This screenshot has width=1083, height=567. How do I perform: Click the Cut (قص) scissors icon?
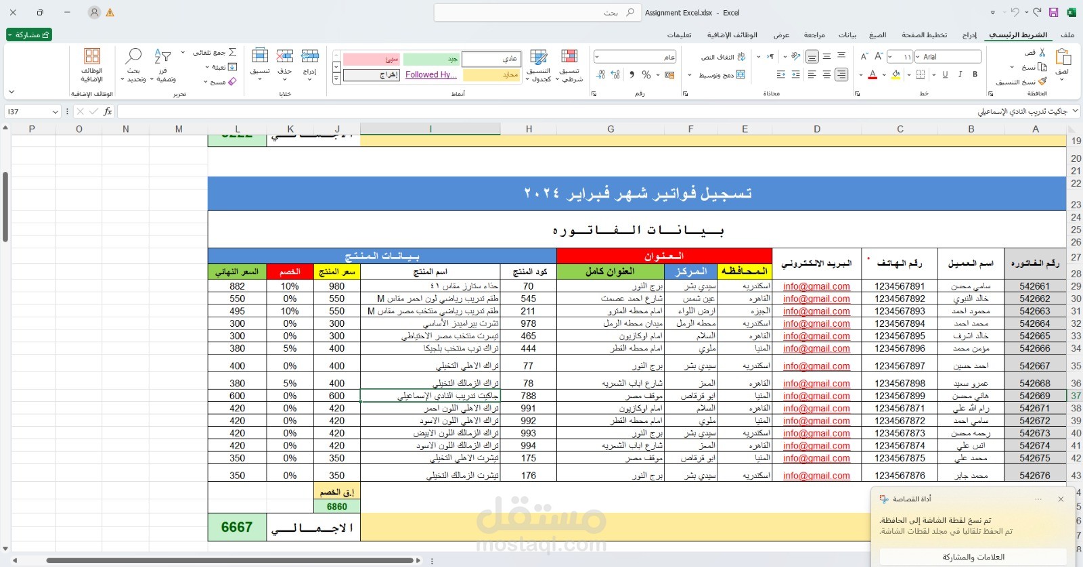click(1042, 52)
